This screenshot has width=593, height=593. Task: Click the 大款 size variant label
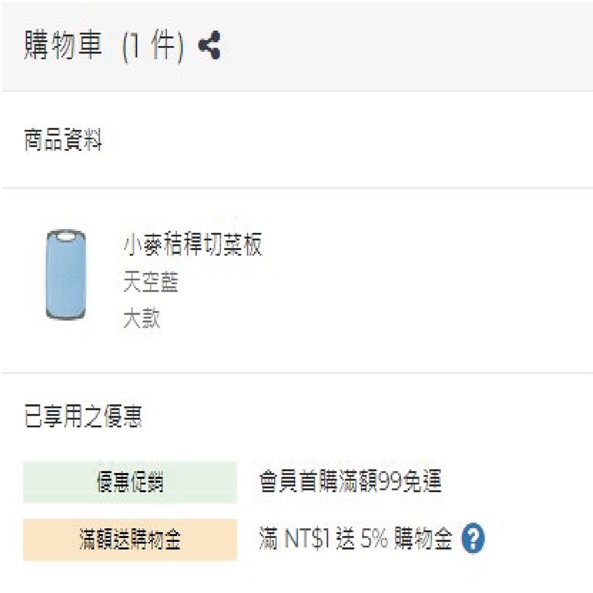point(141,319)
